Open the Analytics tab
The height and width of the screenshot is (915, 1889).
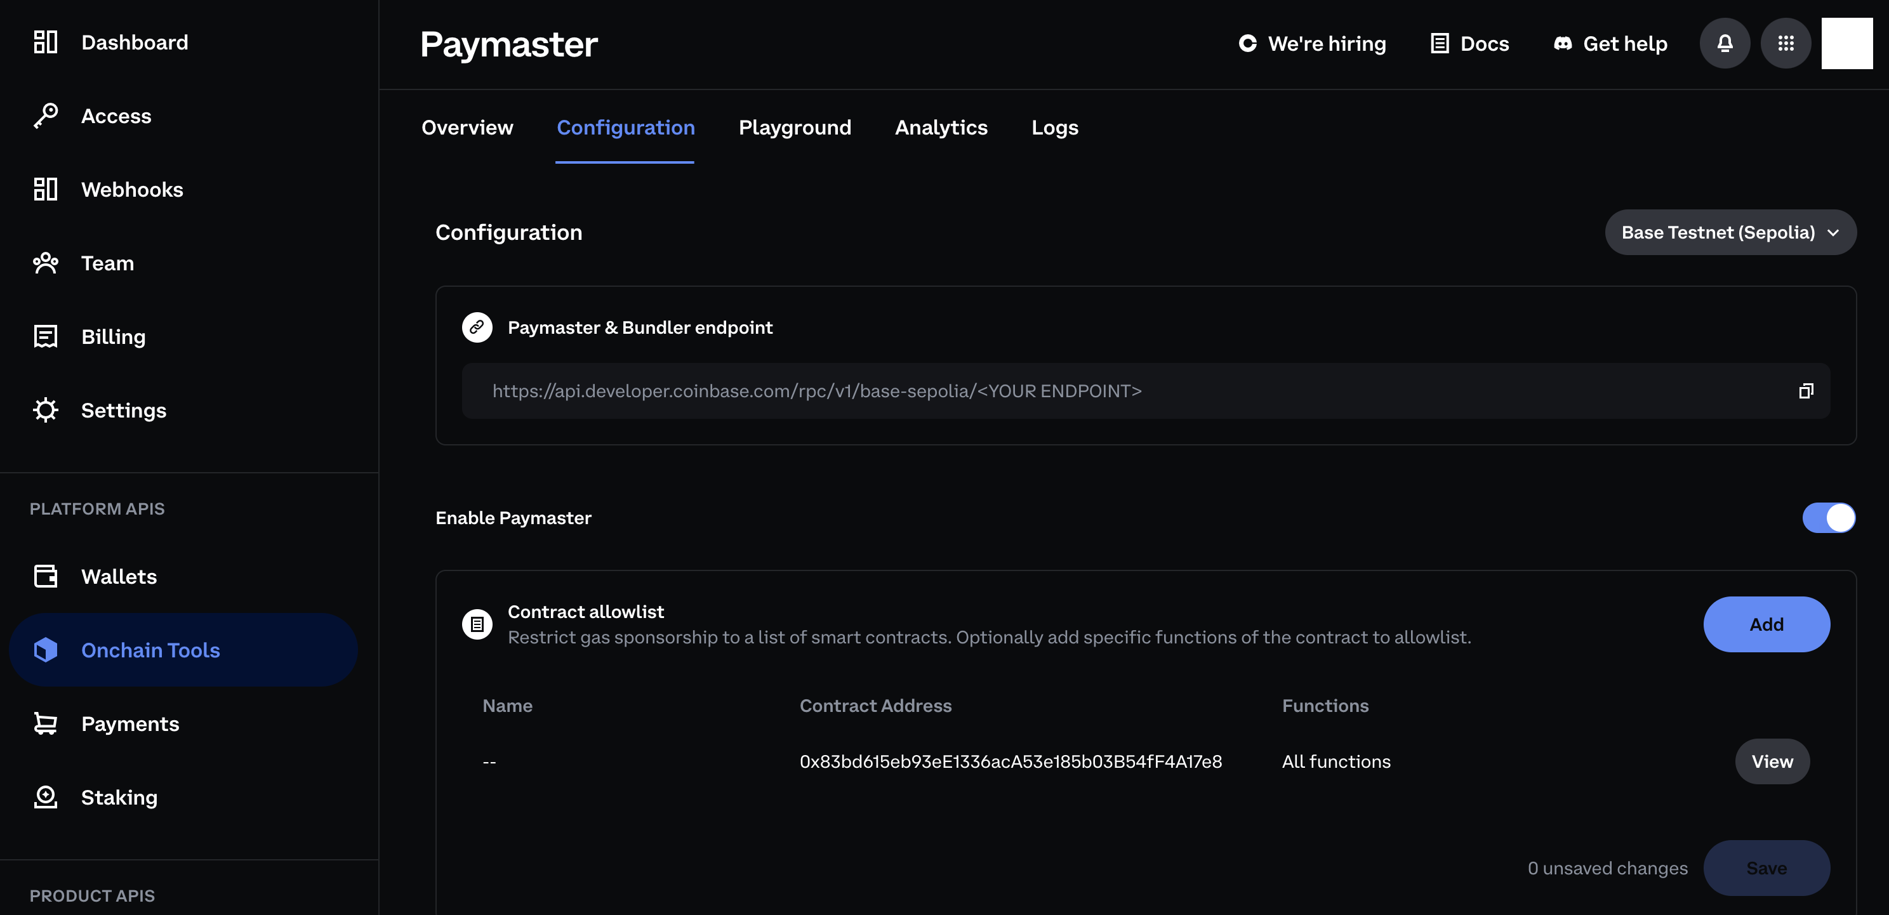pyautogui.click(x=941, y=128)
